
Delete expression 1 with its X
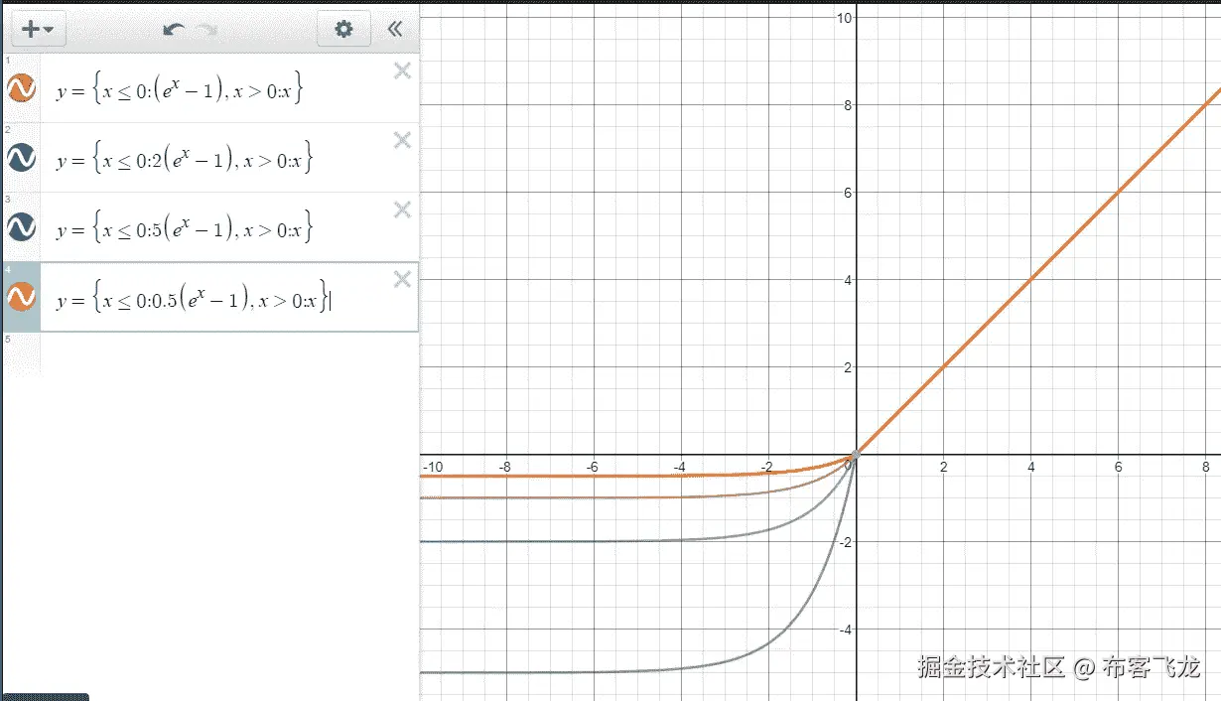402,70
